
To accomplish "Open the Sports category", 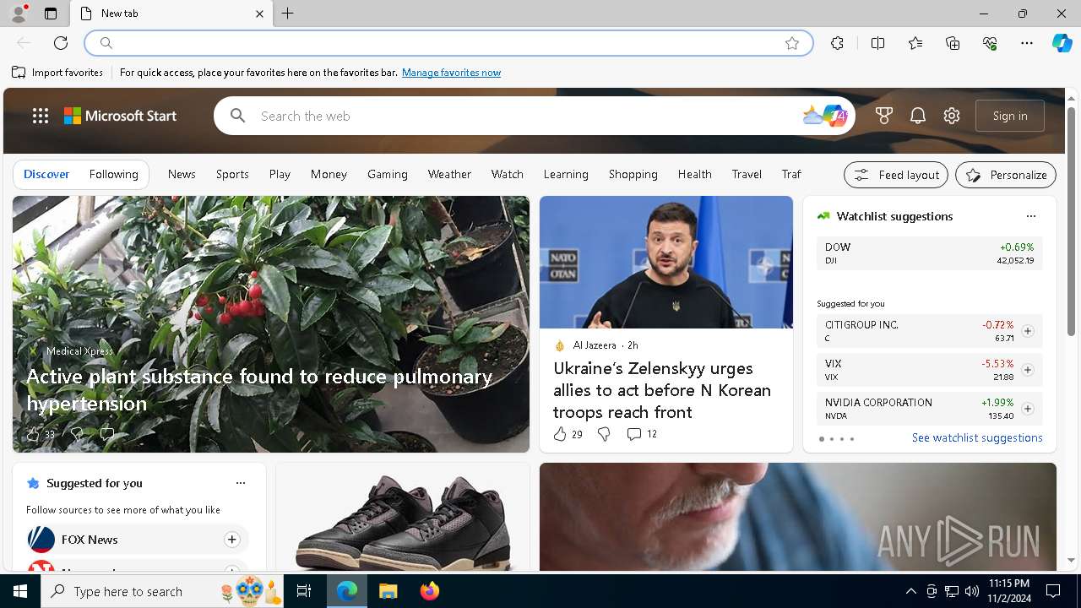I will [232, 175].
